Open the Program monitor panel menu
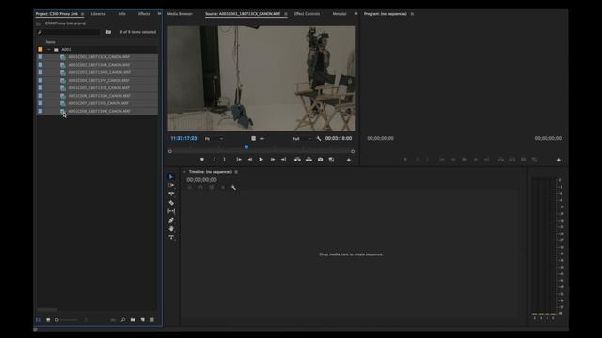 (412, 14)
